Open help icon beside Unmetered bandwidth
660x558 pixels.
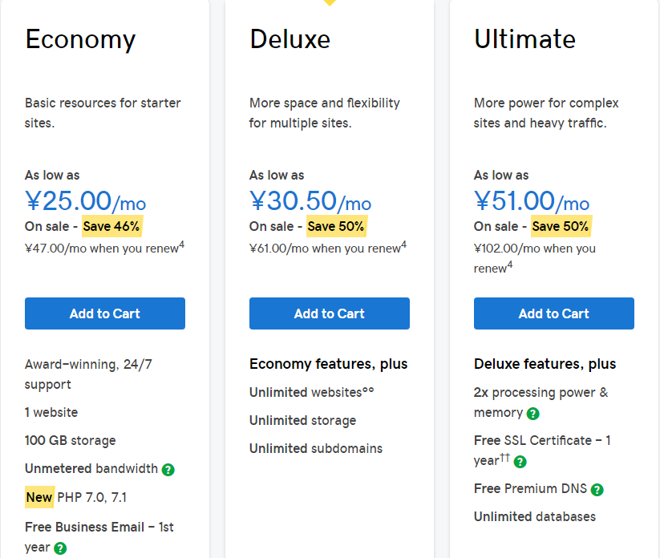coord(168,470)
